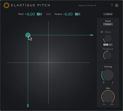Image resolution: width=123 pixels, height=111 pixels.
Task: Click the treble clef icon under Voicing
Action: [113, 83]
